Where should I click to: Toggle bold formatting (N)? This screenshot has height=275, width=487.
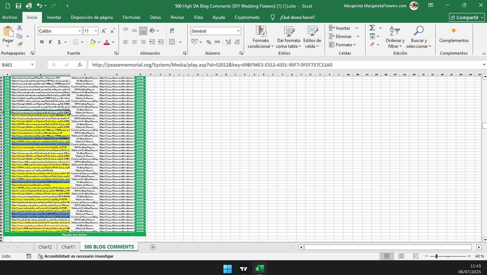point(42,42)
